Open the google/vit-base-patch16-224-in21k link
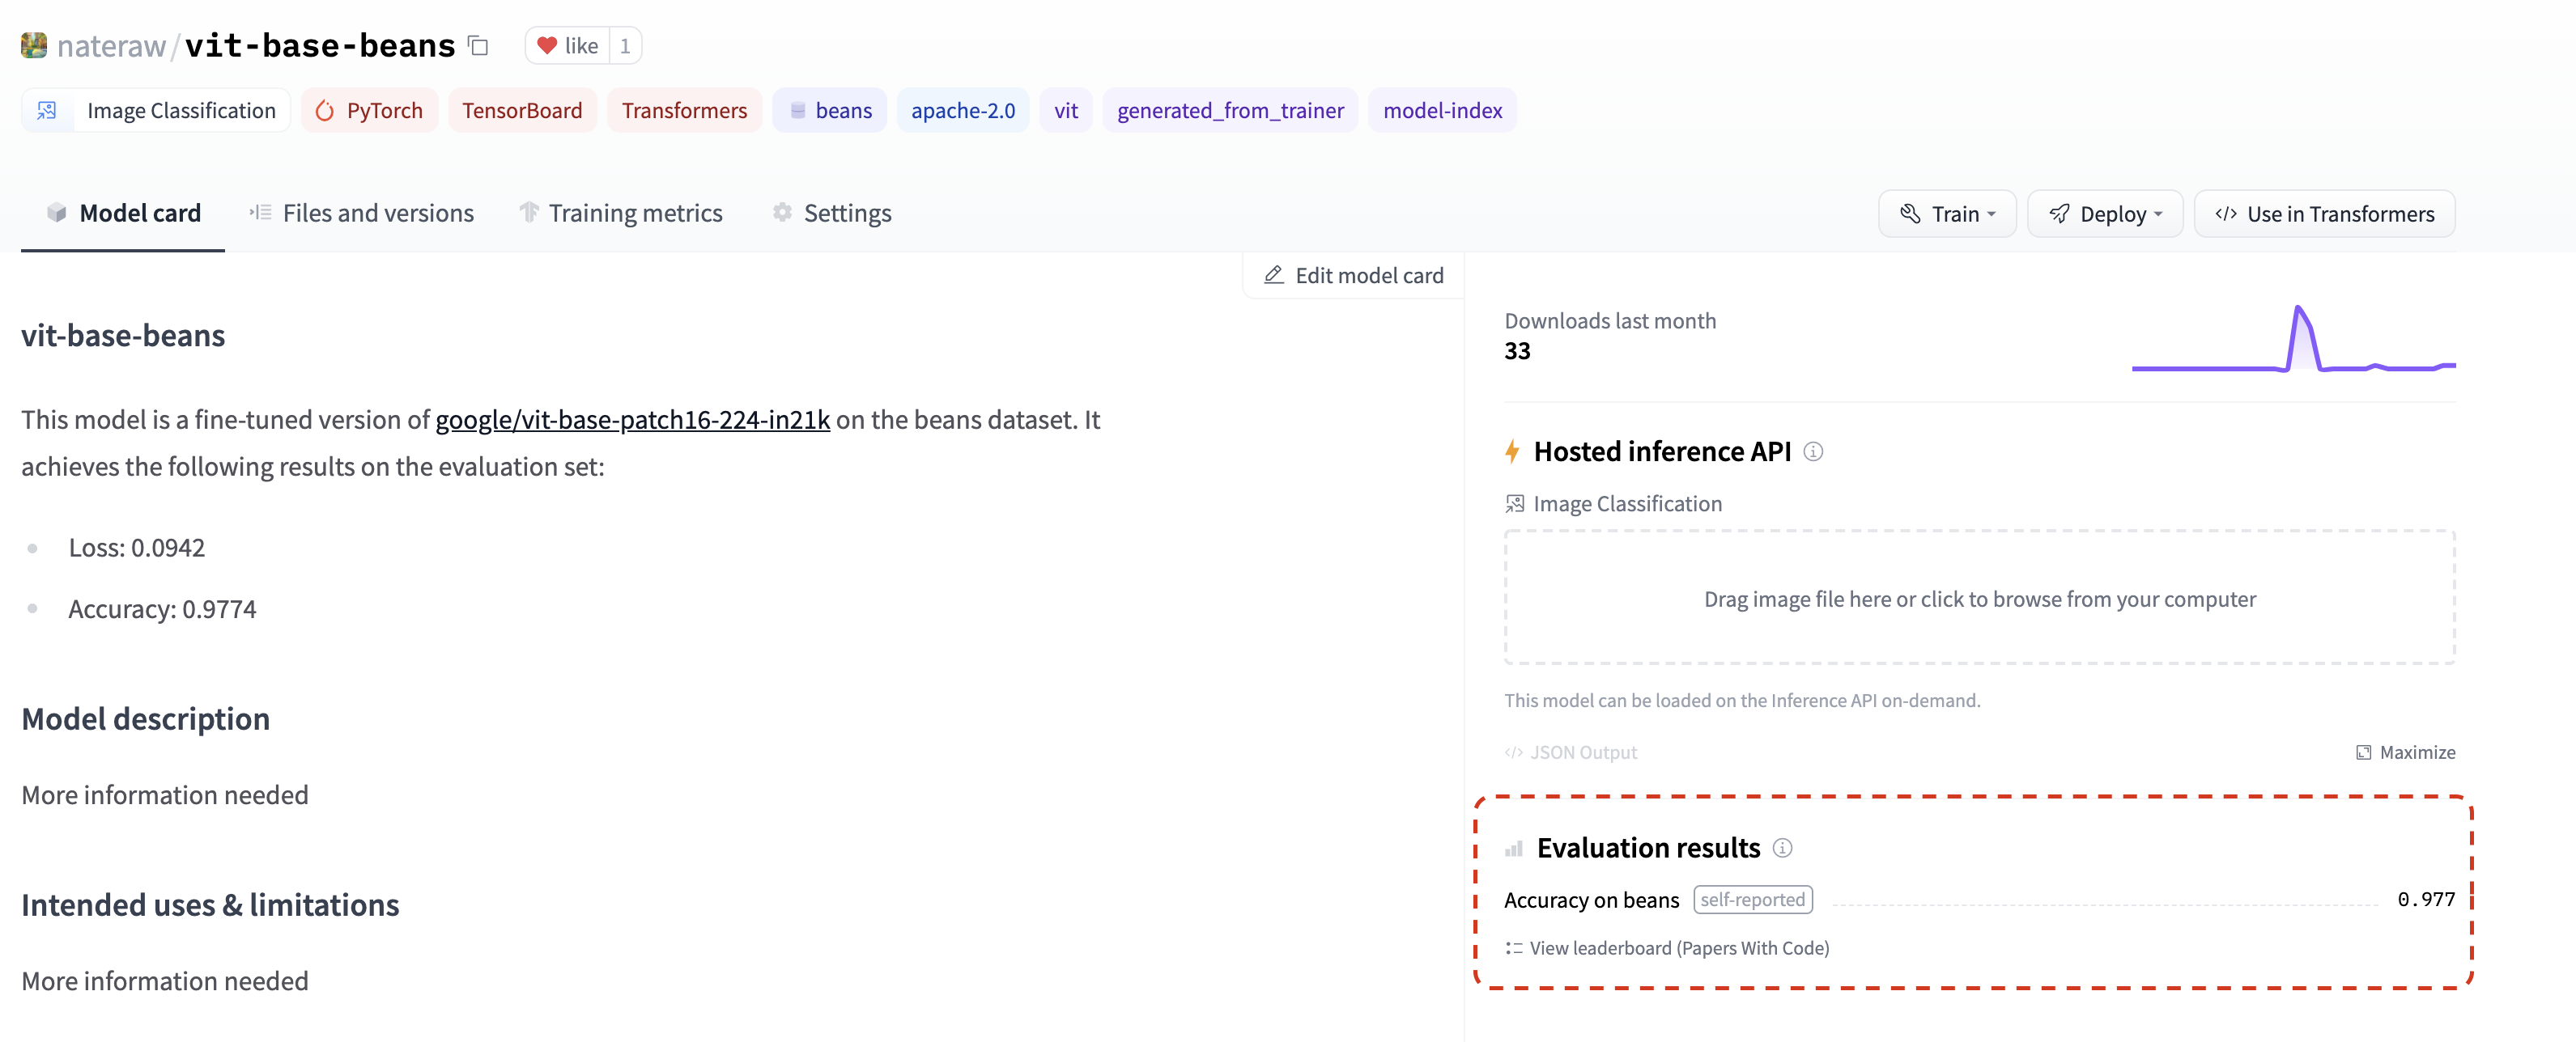 631,421
